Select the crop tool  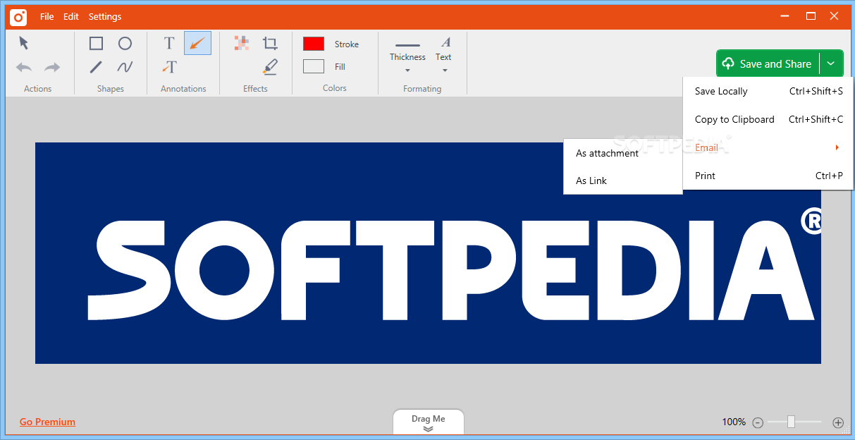pyautogui.click(x=270, y=44)
